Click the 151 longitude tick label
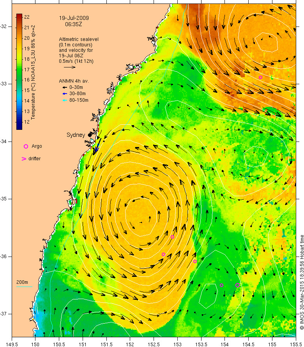The width and height of the screenshot is (304, 347). [x=83, y=344]
